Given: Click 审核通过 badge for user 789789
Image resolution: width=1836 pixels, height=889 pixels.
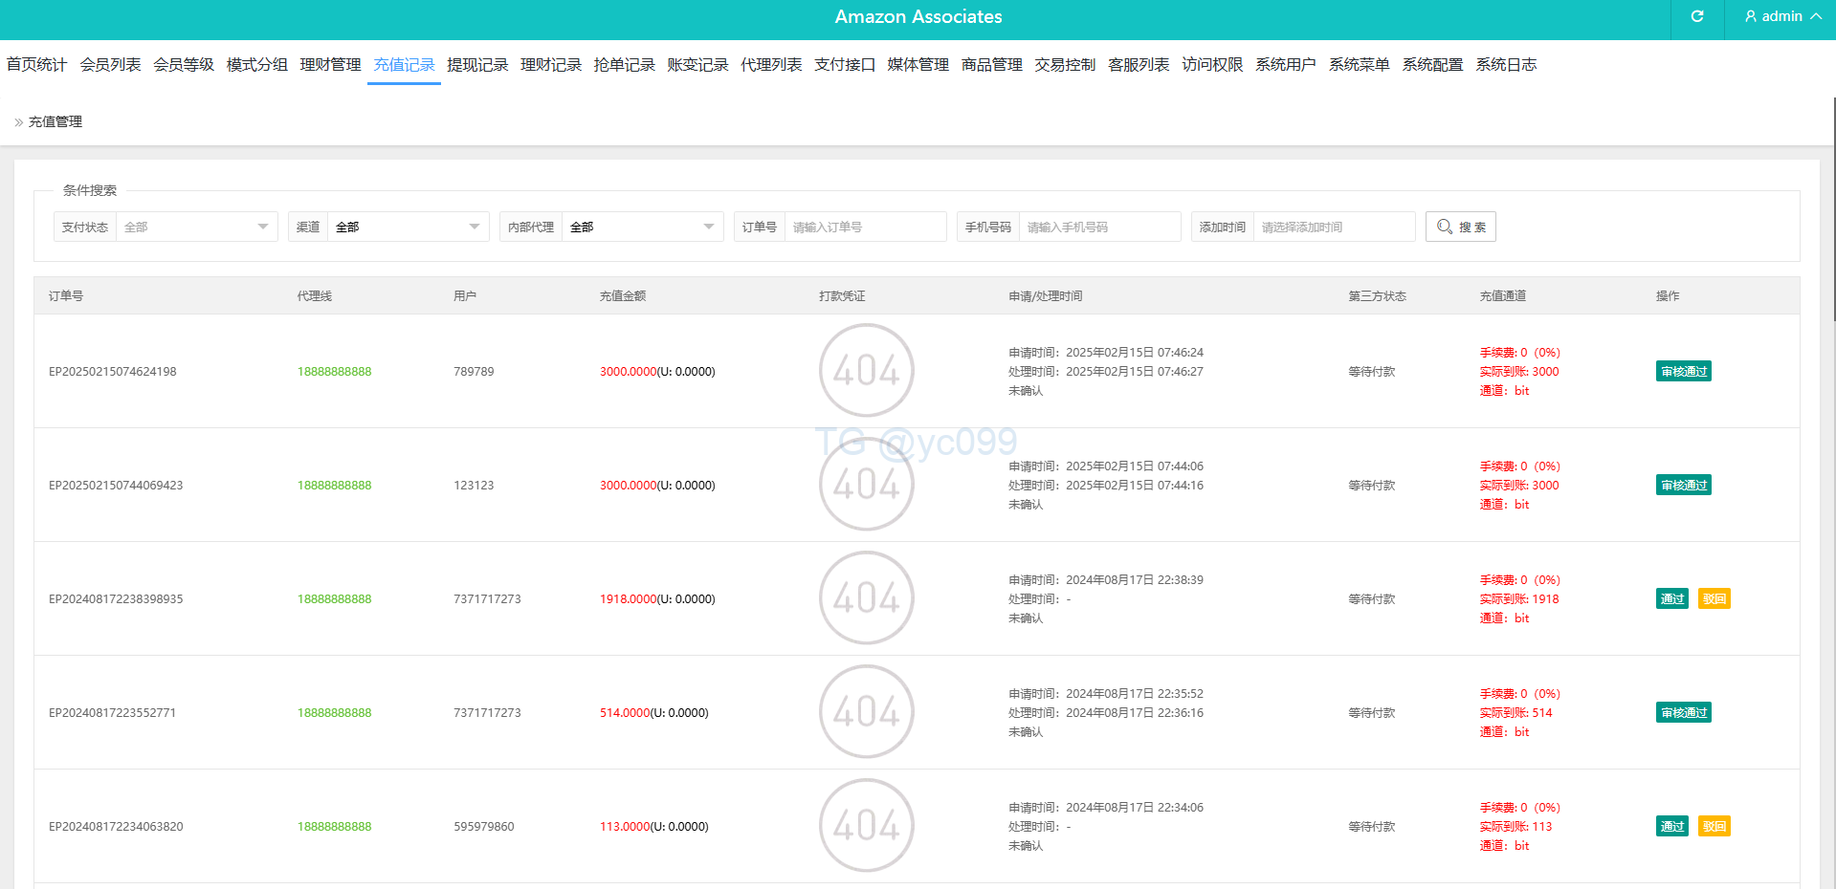Looking at the screenshot, I should pos(1683,372).
